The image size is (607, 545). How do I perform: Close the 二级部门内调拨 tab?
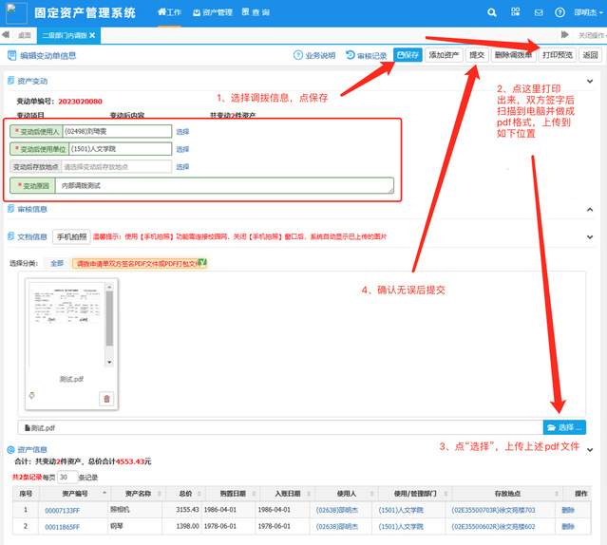(x=104, y=35)
